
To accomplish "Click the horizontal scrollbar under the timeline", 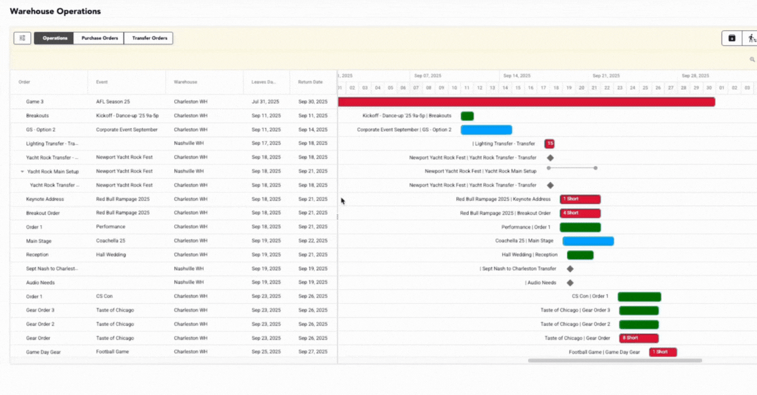I will (x=614, y=361).
